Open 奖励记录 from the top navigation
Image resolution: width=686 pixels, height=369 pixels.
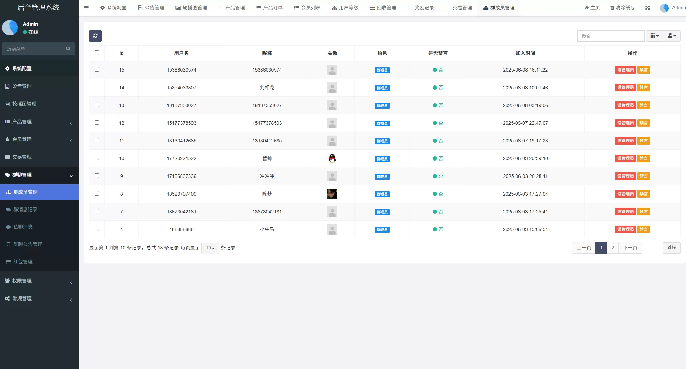[421, 7]
